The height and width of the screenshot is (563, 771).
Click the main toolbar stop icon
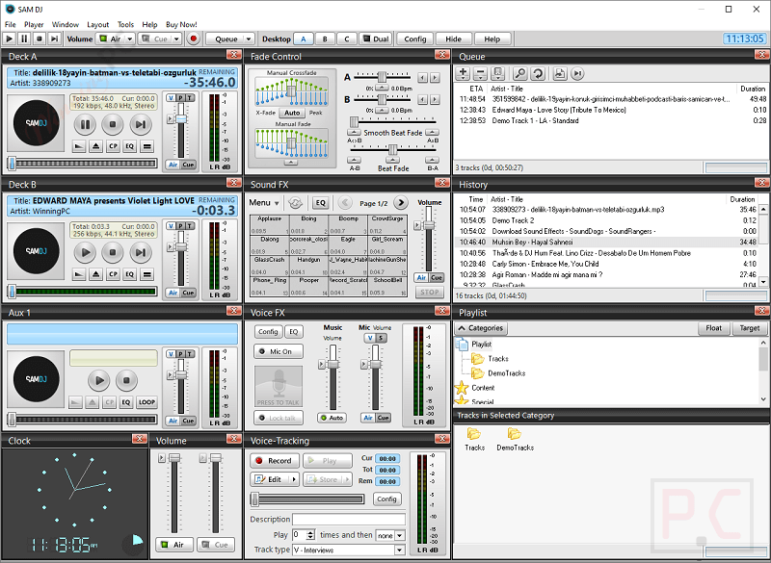pos(40,38)
